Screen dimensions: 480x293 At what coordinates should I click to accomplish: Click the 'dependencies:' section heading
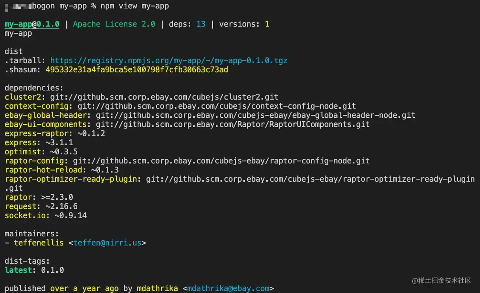point(34,88)
